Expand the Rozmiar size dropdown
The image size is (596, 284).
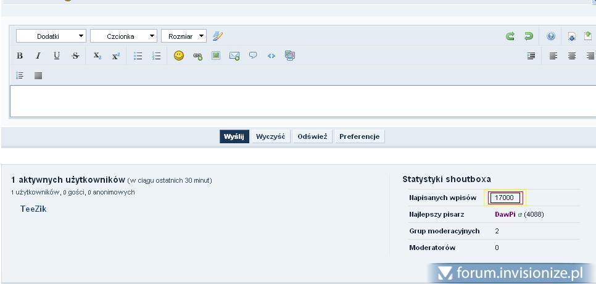click(x=183, y=36)
